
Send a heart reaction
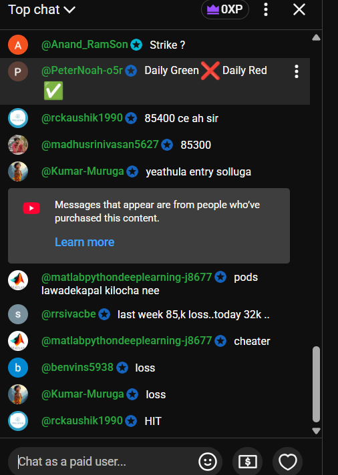(x=288, y=462)
